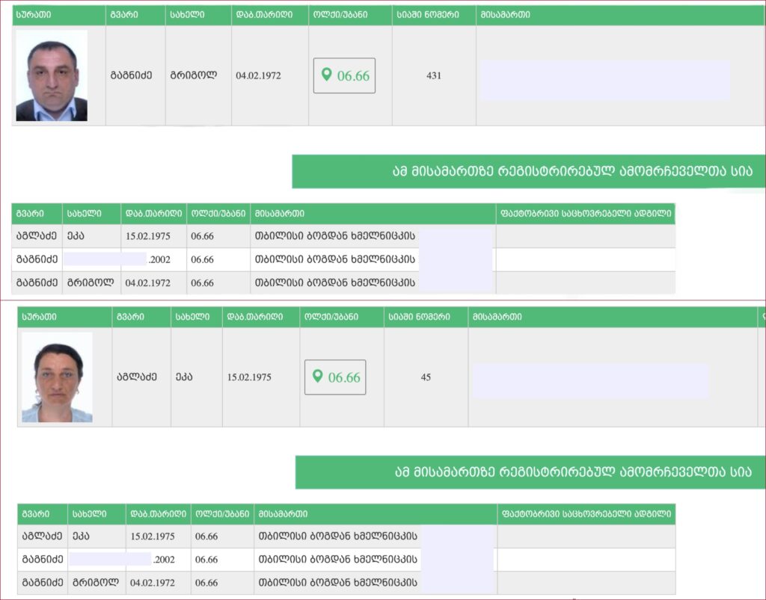Screen dimensions: 766x600
Task: Open the 06.66 precinct button in ეკა's photo record
Action: point(335,377)
